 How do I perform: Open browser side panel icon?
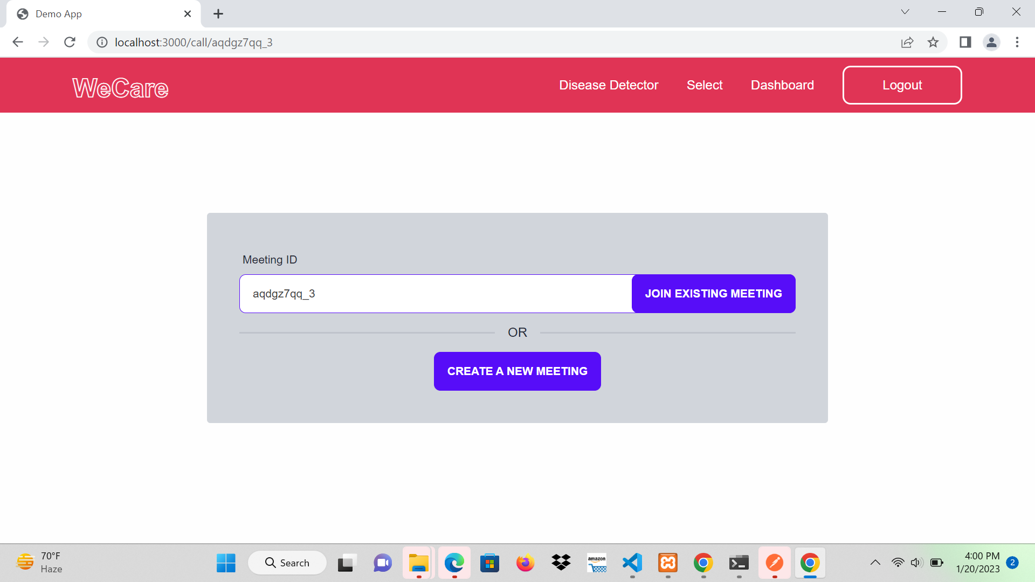coord(965,42)
